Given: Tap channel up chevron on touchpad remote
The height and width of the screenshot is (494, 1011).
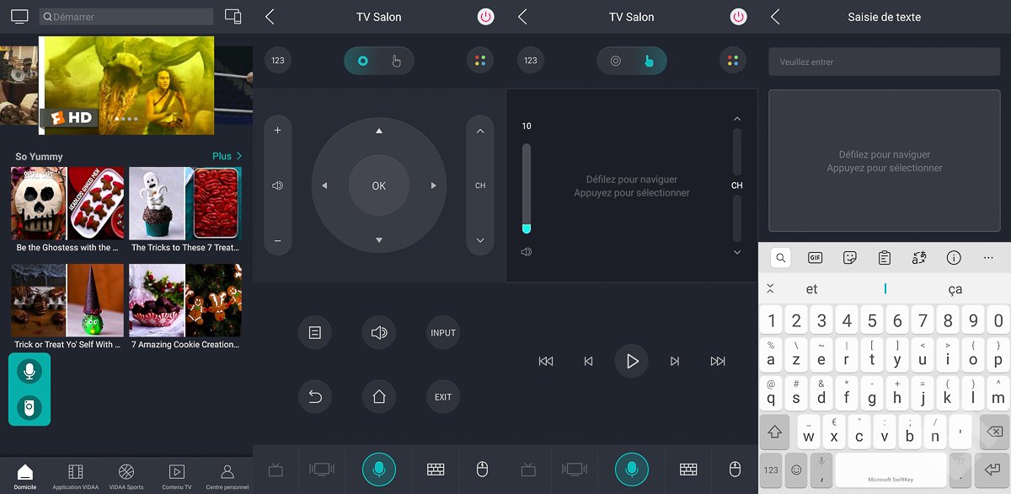Looking at the screenshot, I should (x=737, y=119).
